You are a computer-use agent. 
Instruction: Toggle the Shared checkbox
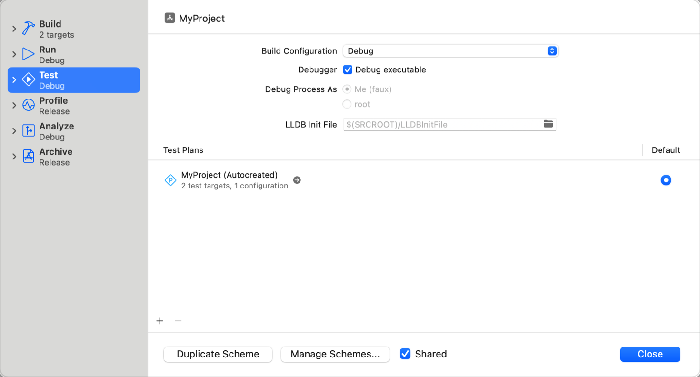(405, 354)
